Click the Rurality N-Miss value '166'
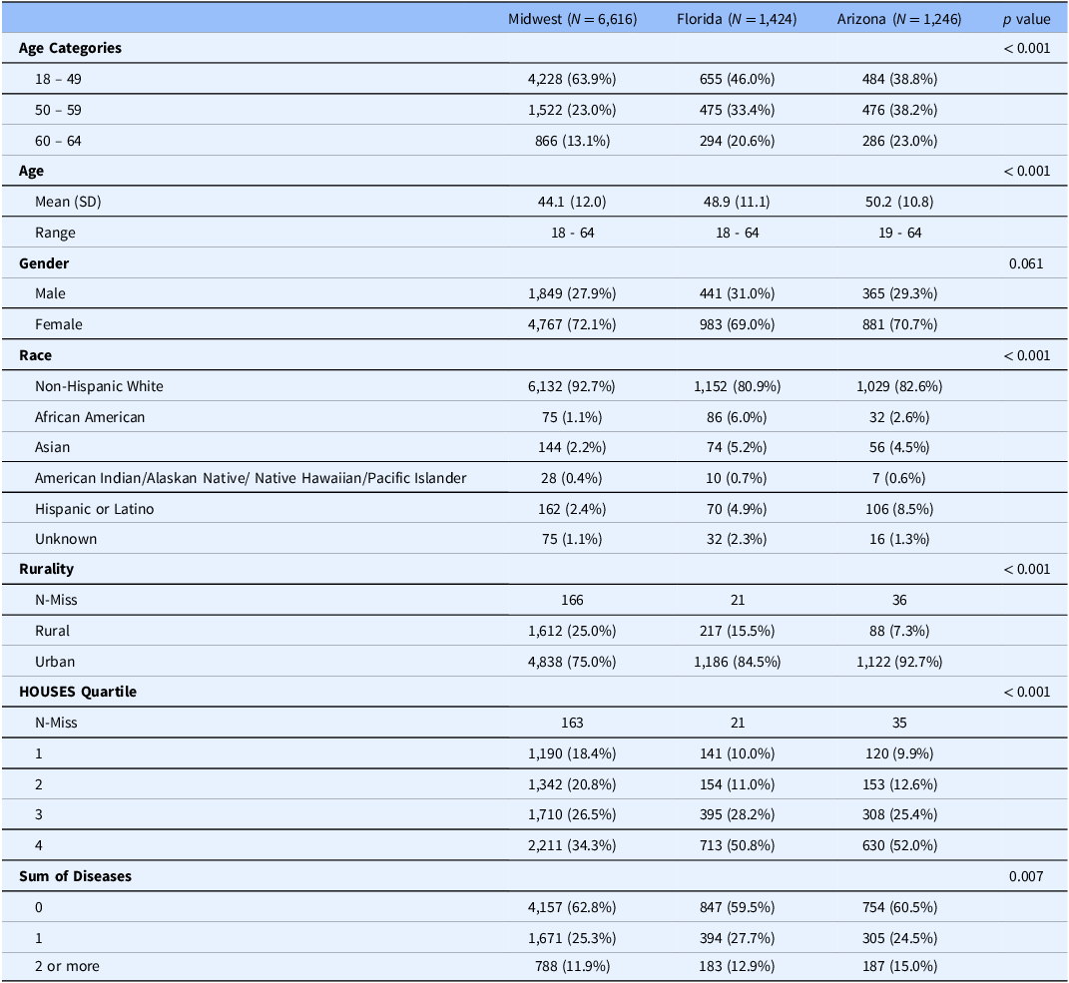Viewport: 1069px width, 983px height. point(572,600)
